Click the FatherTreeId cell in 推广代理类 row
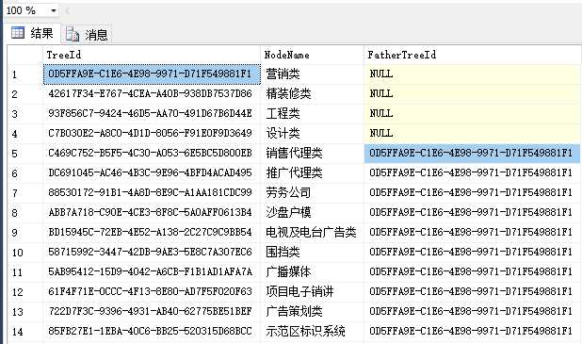This screenshot has height=344, width=582. point(473,173)
